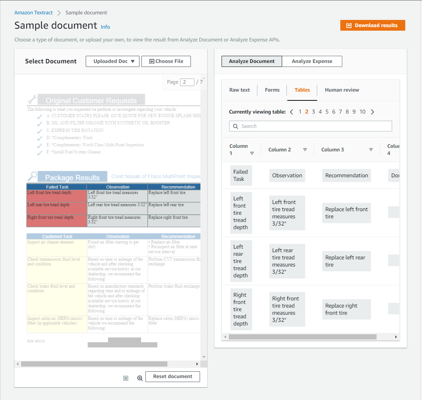Screen dimensions: 422x400
Task: Click the table Search input field
Action: [x=310, y=126]
